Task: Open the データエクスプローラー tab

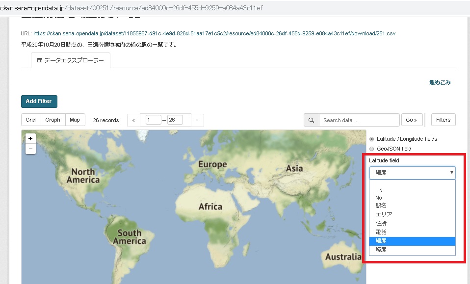Action: tap(71, 60)
